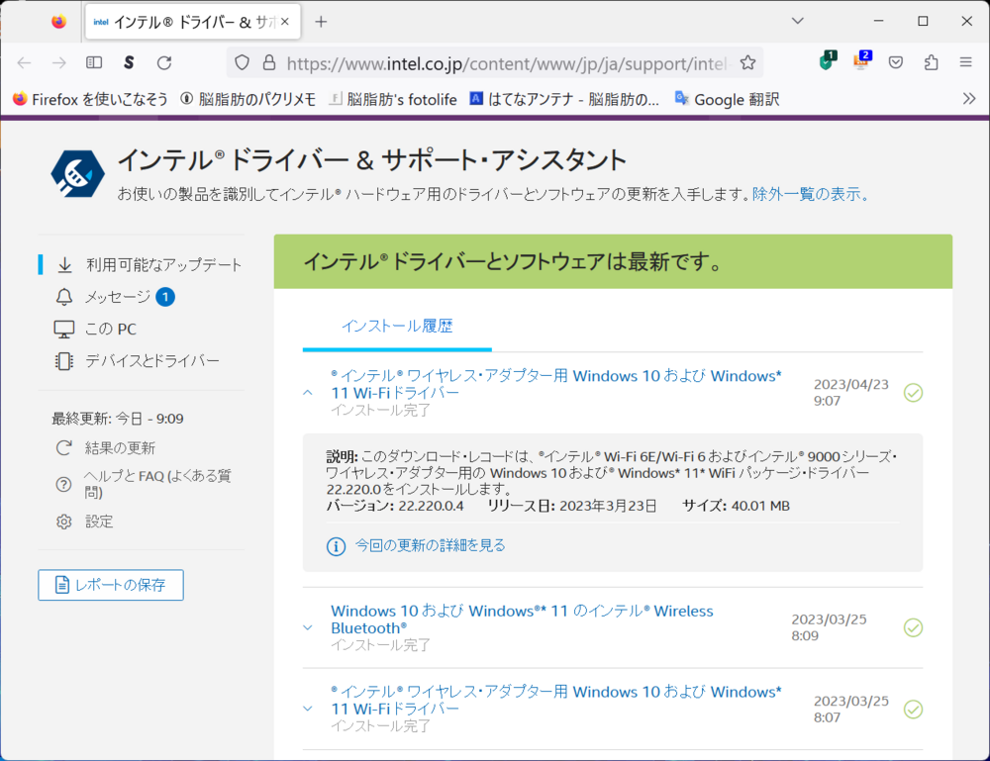Click the download arrow icon in sidebar
Viewport: 990px width, 761px height.
[64, 265]
